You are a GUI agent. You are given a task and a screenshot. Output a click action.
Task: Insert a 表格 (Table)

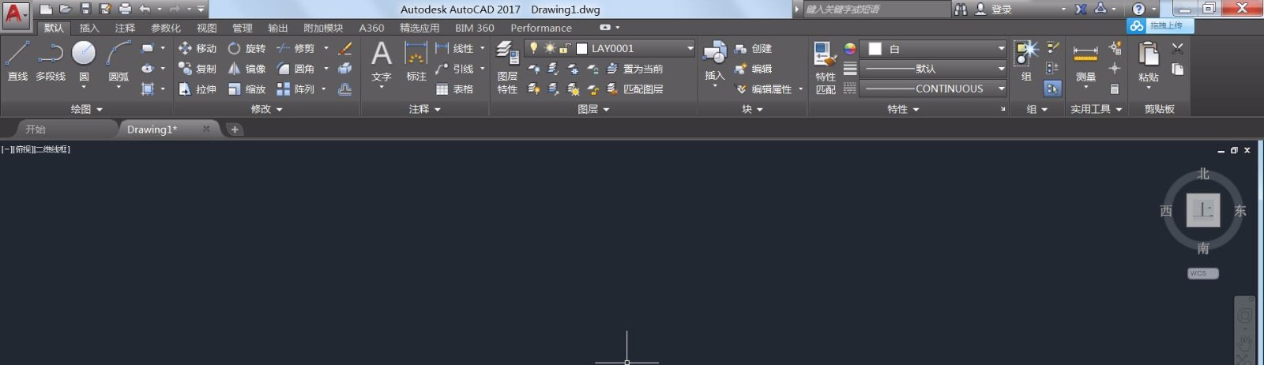tap(454, 89)
